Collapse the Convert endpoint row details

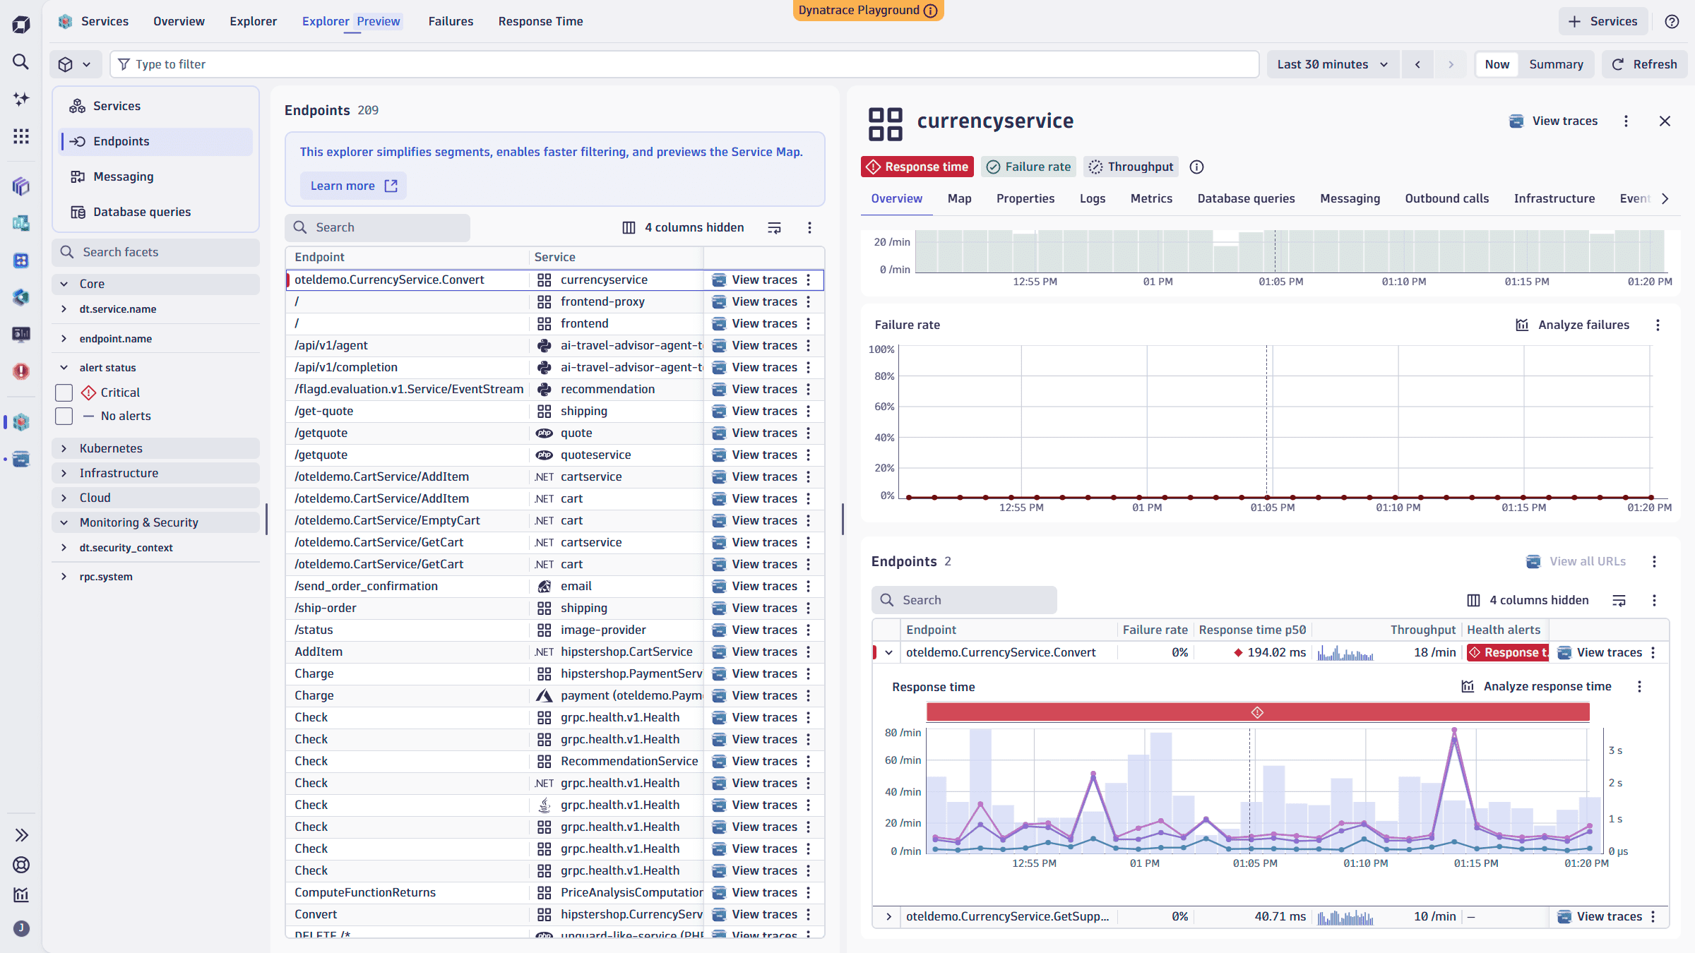point(888,653)
